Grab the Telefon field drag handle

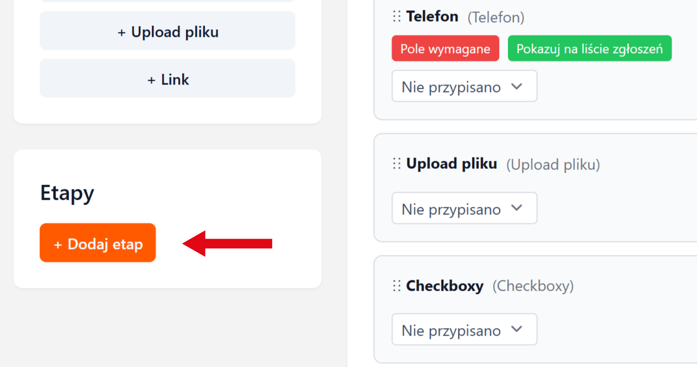[397, 17]
